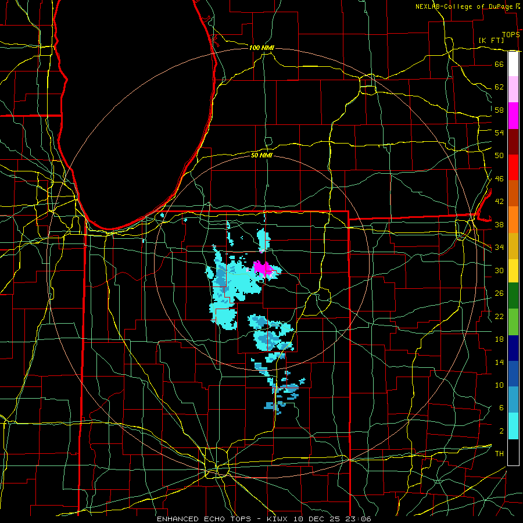This screenshot has width=523, height=523.
Task: Click the magenta legend color swatch
Action: tap(513, 116)
